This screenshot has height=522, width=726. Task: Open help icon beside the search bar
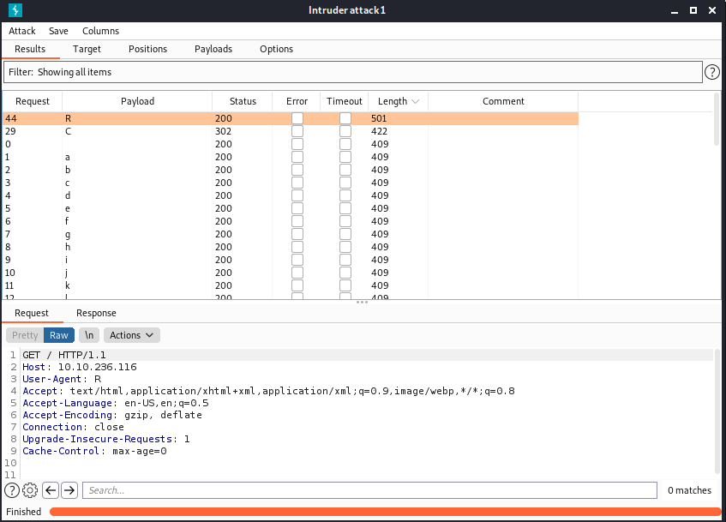12,490
